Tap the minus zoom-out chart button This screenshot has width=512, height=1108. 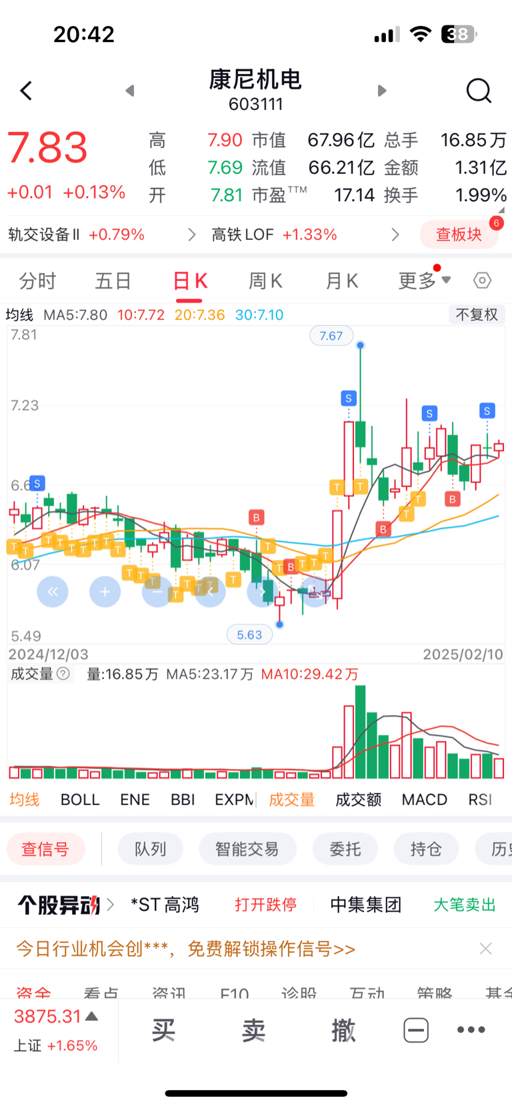[157, 592]
